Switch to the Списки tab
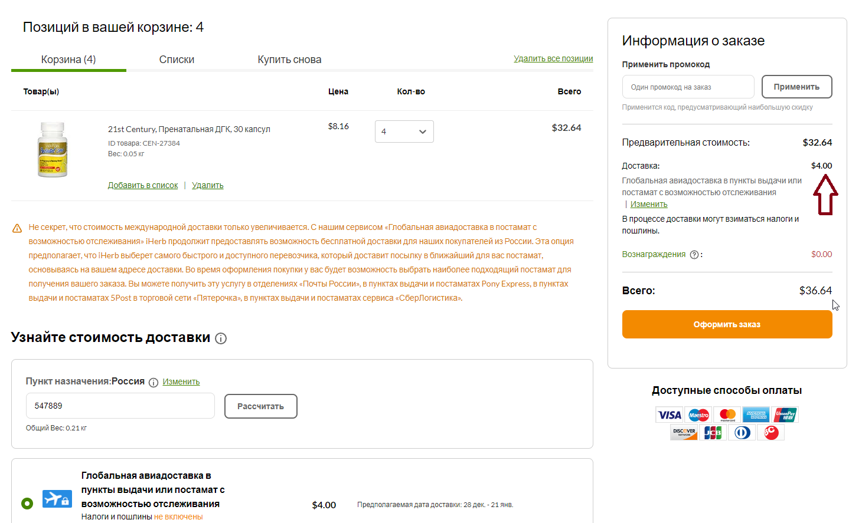This screenshot has width=849, height=523. click(177, 60)
